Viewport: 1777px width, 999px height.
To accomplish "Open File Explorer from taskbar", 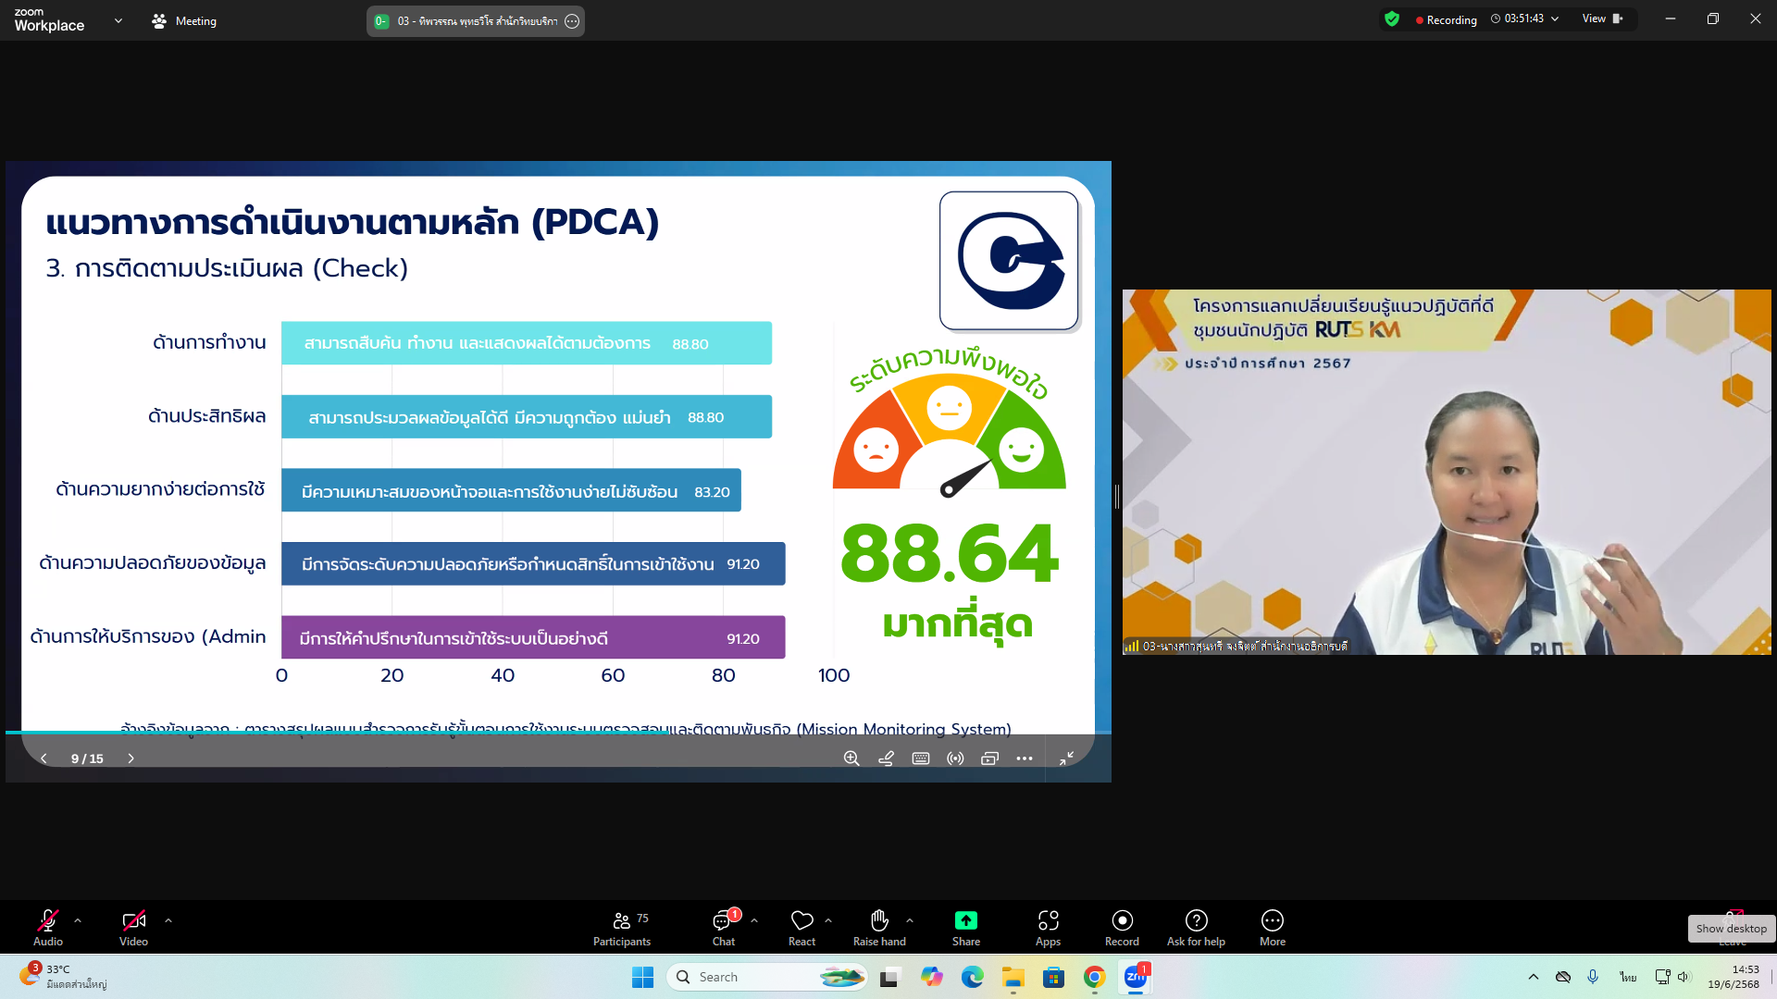I will coord(1013,977).
